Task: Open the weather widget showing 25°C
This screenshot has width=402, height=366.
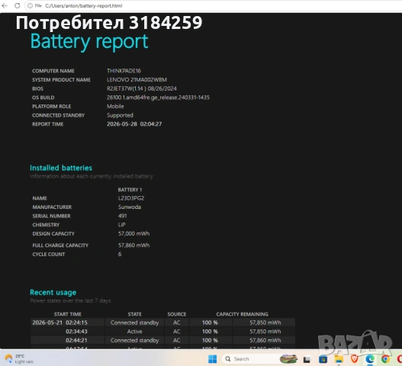Action: [x=19, y=359]
